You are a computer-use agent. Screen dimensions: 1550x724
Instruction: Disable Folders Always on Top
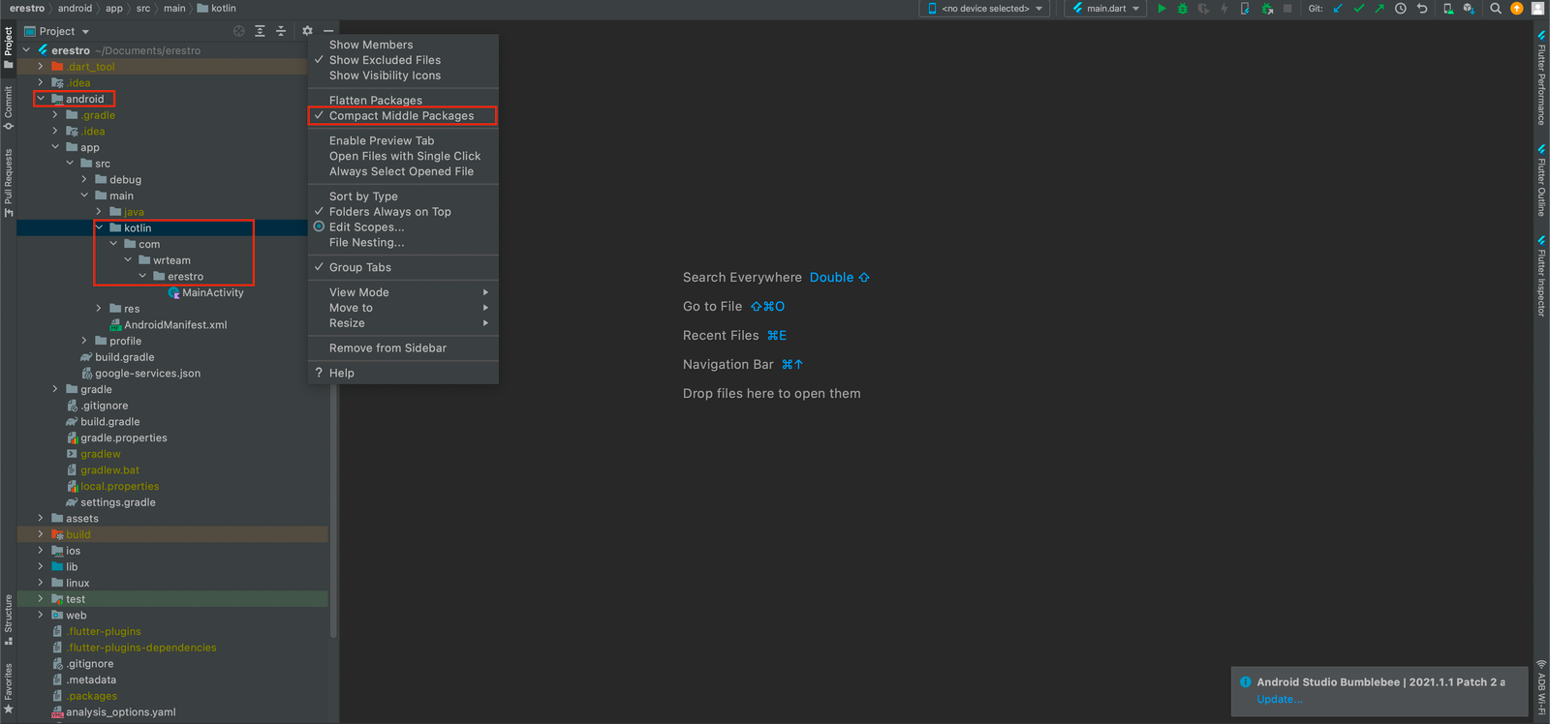click(389, 212)
